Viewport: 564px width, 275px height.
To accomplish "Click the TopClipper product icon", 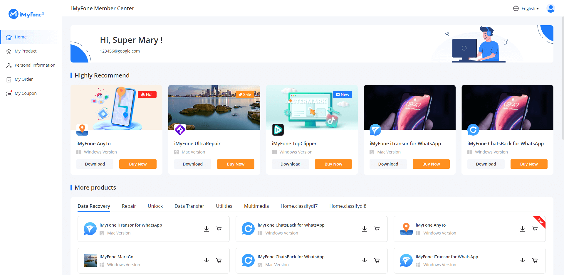I will point(278,130).
